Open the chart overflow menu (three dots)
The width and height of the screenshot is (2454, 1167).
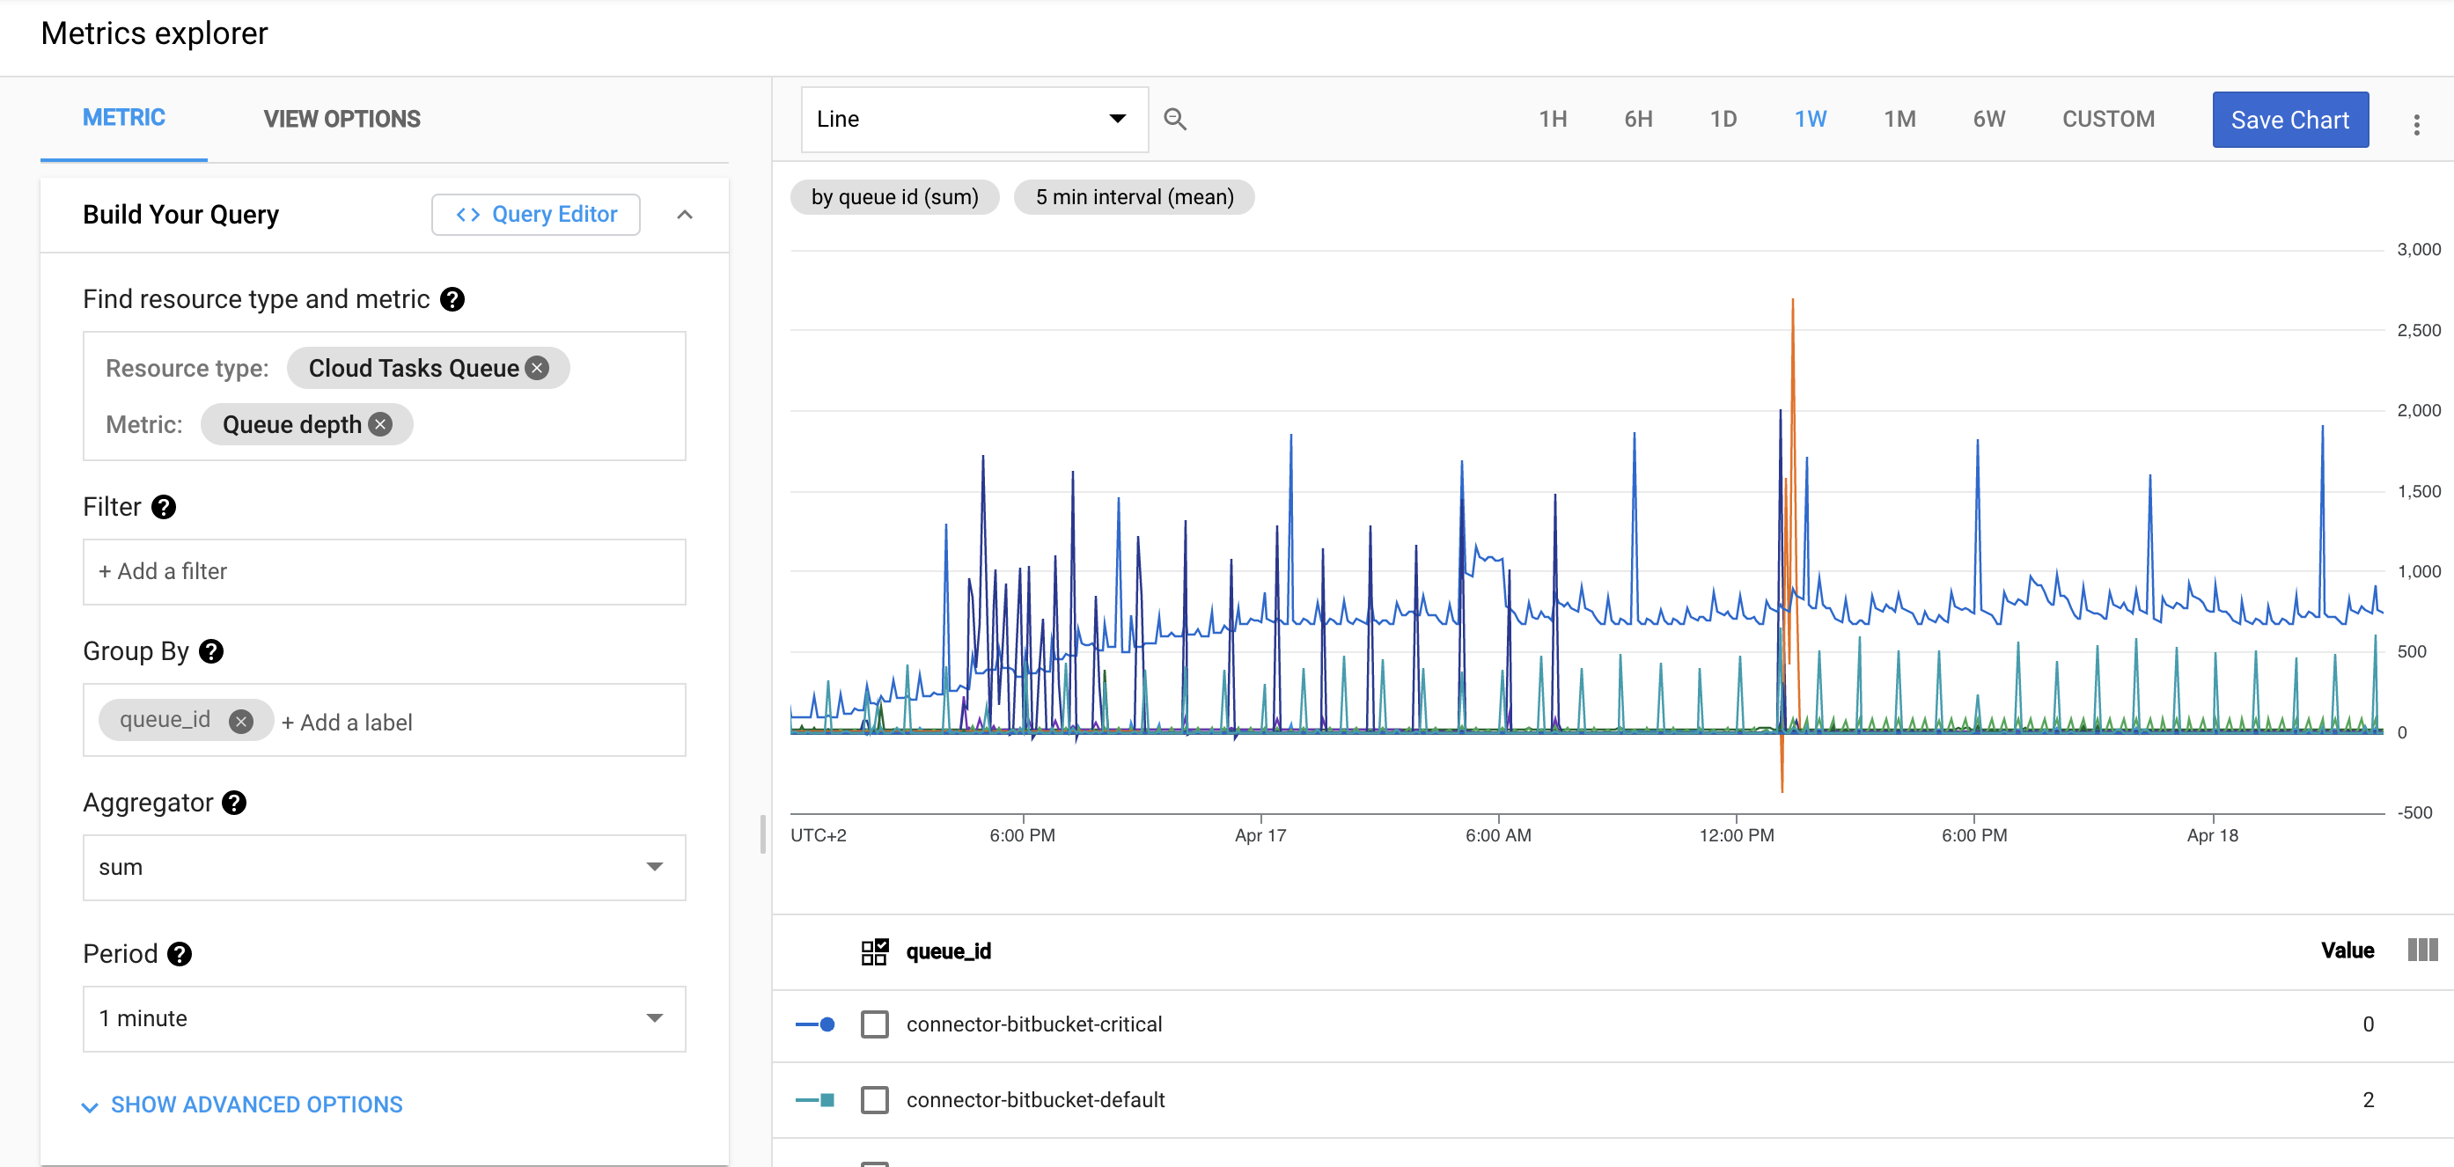coord(2418,124)
